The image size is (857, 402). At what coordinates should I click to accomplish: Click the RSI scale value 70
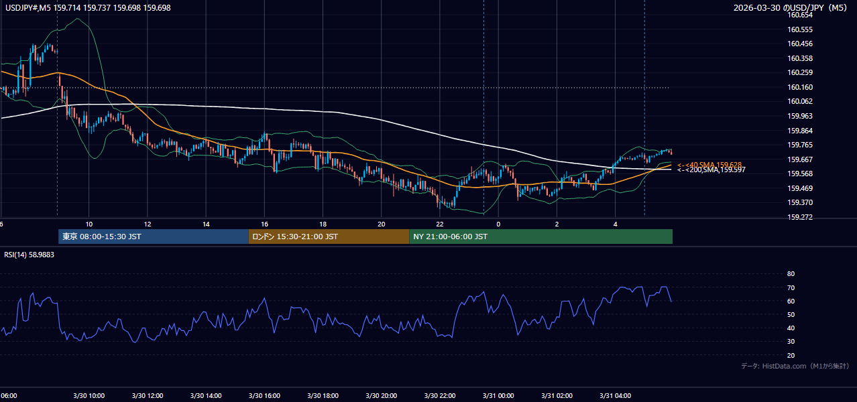791,287
